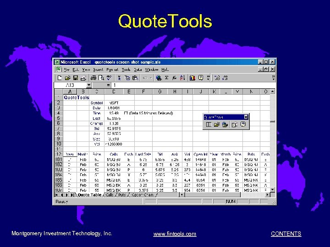Open the Insert menu

[x=98, y=70]
